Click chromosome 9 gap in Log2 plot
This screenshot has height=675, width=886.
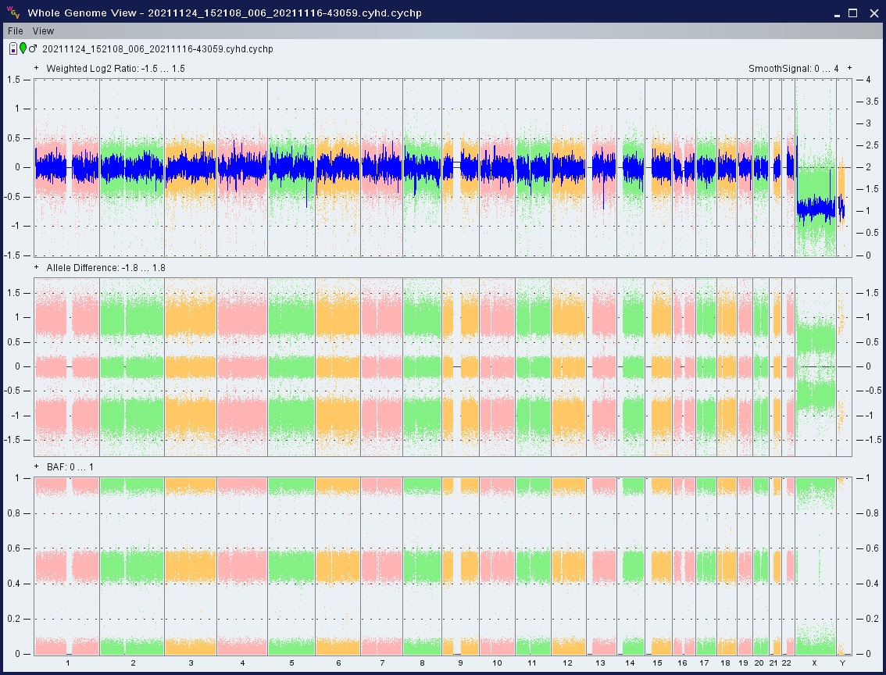[x=457, y=167]
